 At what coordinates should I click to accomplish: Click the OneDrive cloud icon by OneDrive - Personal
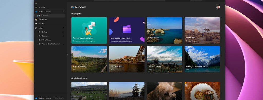pos(36,12)
